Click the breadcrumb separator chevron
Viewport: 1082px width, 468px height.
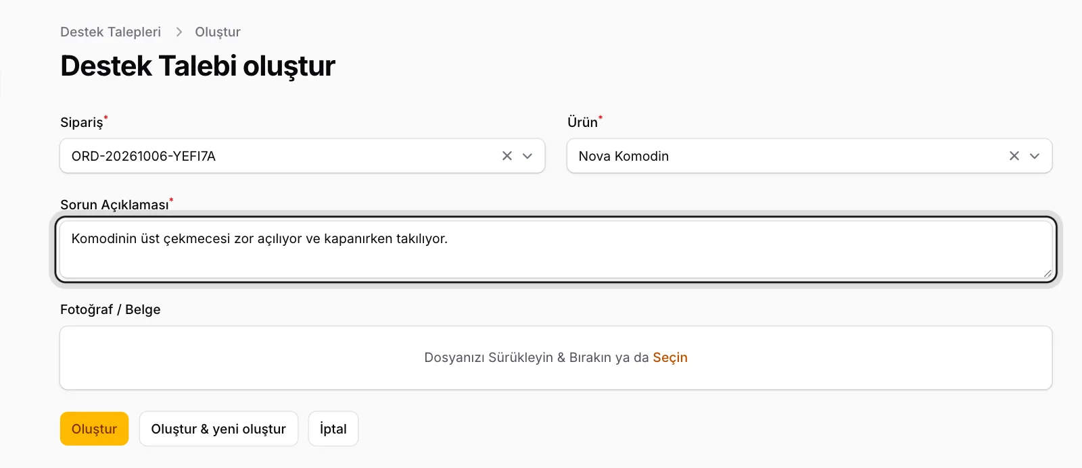click(179, 32)
